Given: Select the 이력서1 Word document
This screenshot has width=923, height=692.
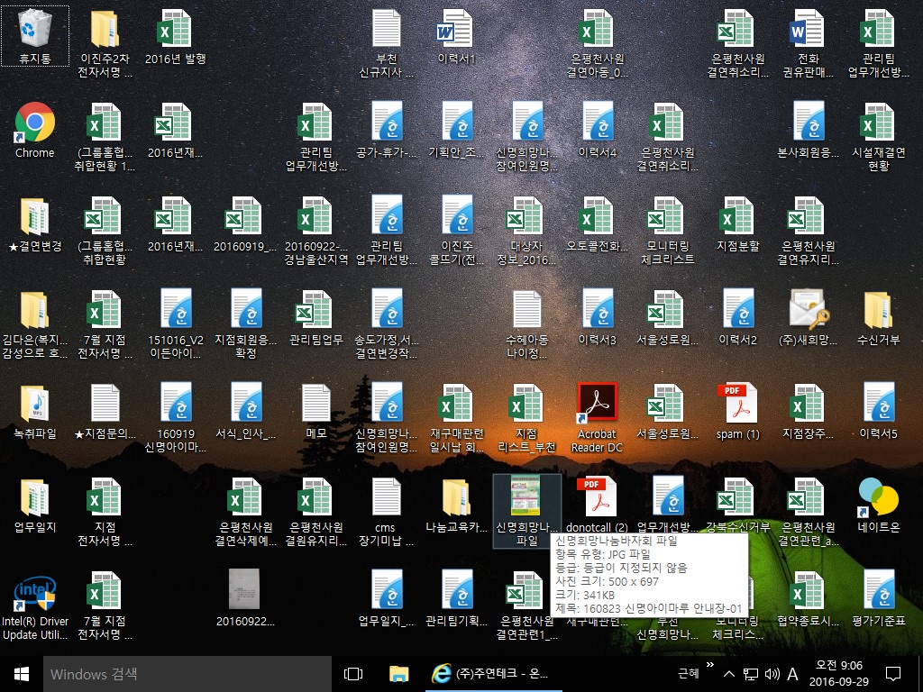Looking at the screenshot, I should [456, 35].
